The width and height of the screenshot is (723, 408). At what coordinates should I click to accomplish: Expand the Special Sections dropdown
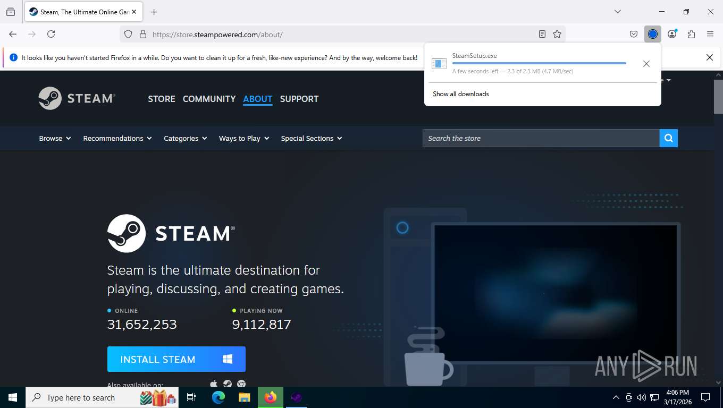[x=312, y=138]
